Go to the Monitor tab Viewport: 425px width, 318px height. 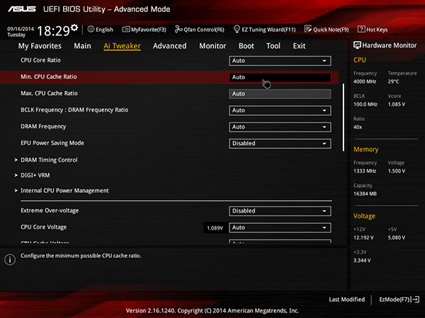(x=212, y=46)
